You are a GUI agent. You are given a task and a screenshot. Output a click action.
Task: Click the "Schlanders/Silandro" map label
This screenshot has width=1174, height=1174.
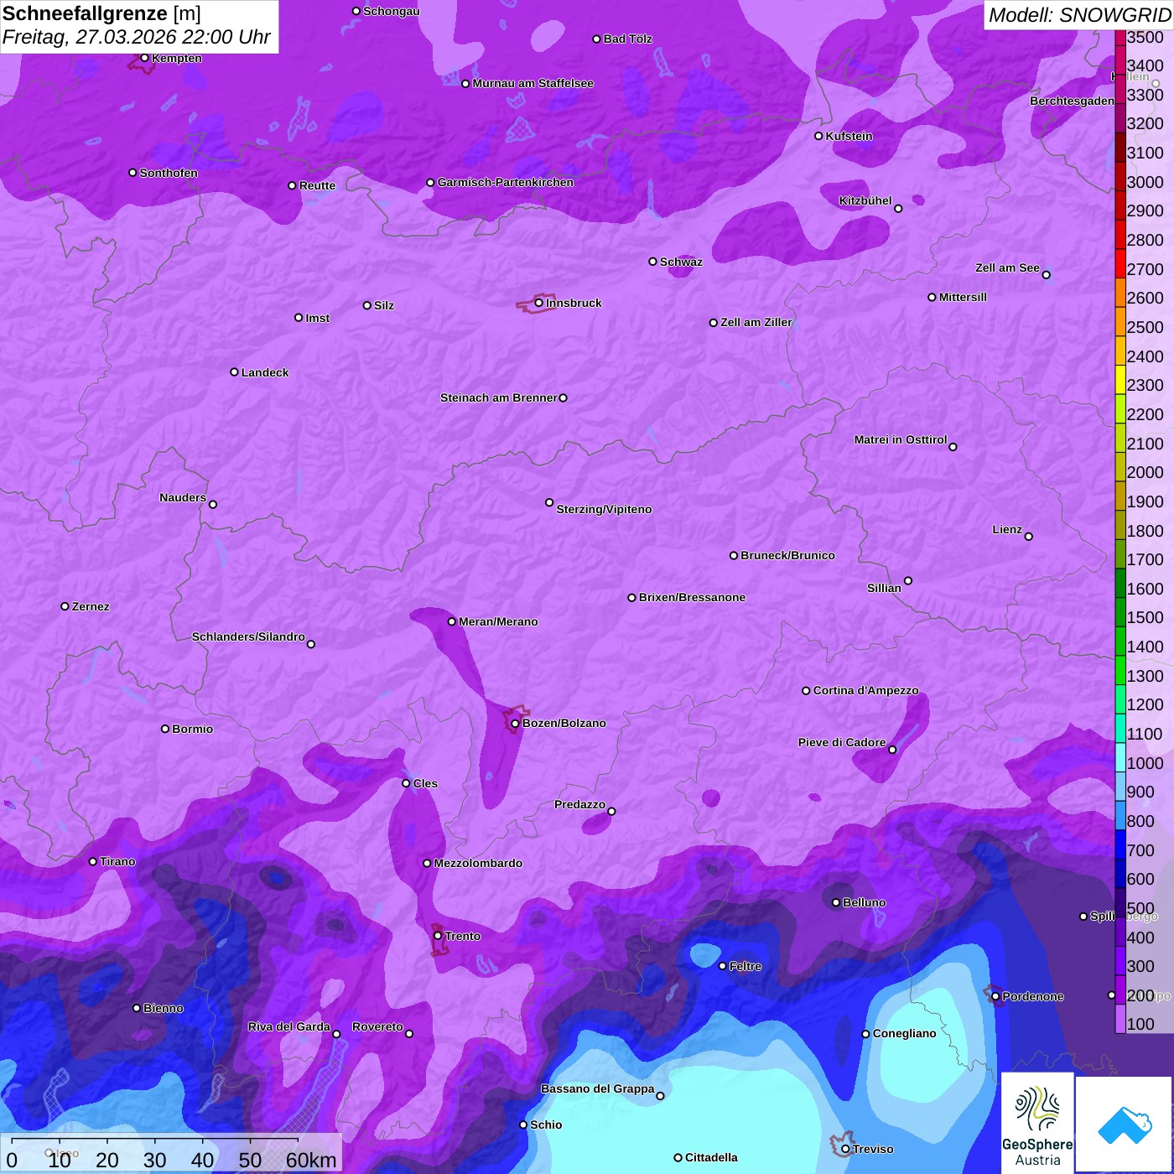248,636
